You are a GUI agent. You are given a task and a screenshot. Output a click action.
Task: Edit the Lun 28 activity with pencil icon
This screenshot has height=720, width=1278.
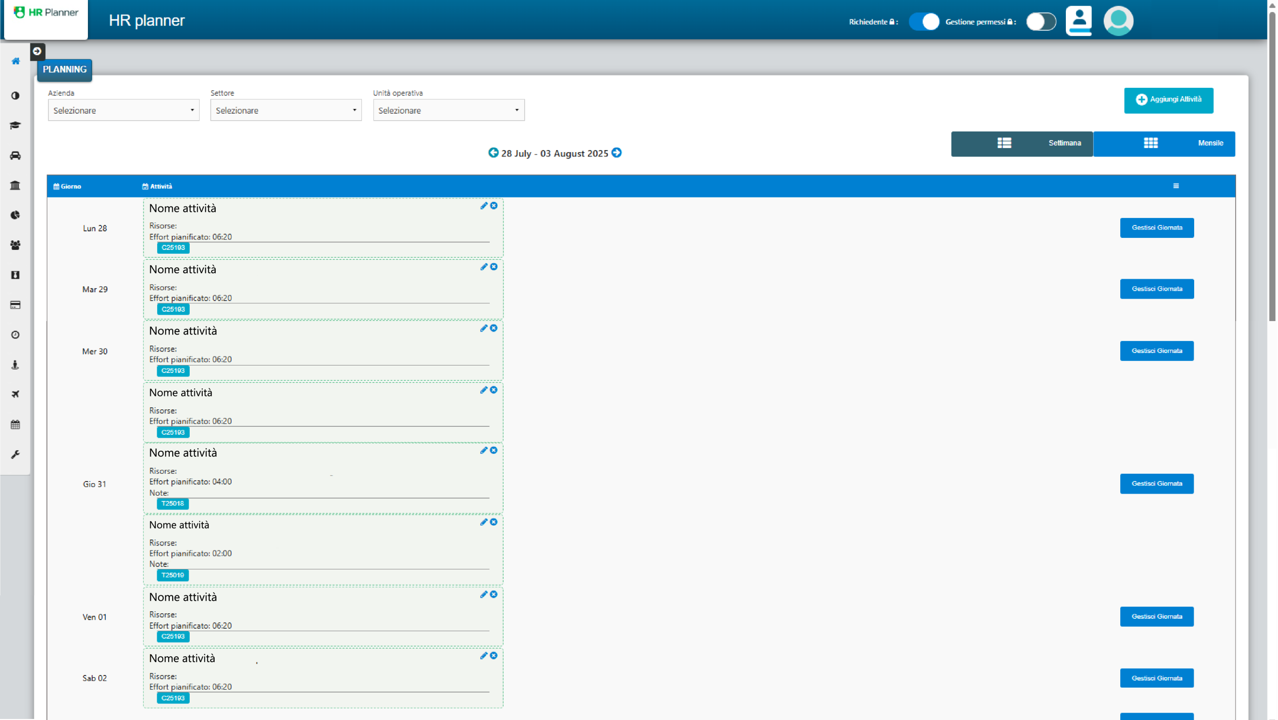pos(484,205)
